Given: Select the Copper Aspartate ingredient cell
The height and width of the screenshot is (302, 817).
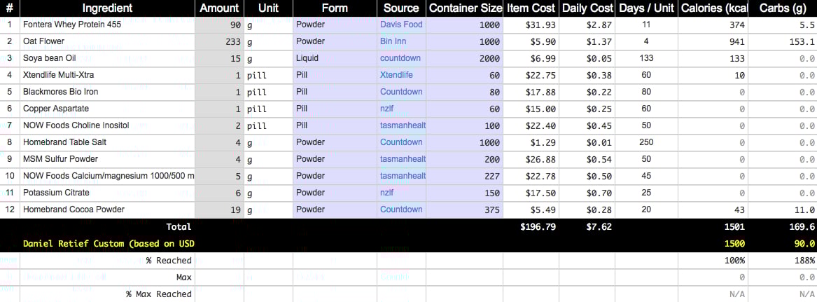Looking at the screenshot, I should (x=107, y=109).
